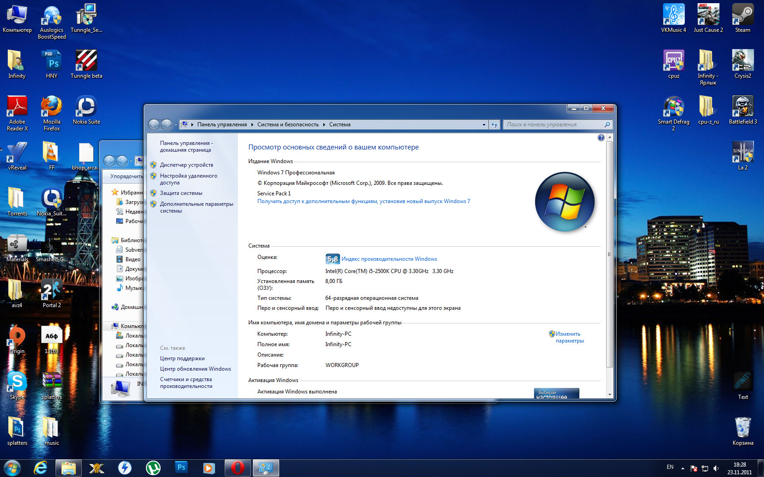Open cpu-z_ru folder on desktop
Image resolution: width=764 pixels, height=477 pixels.
[x=708, y=110]
